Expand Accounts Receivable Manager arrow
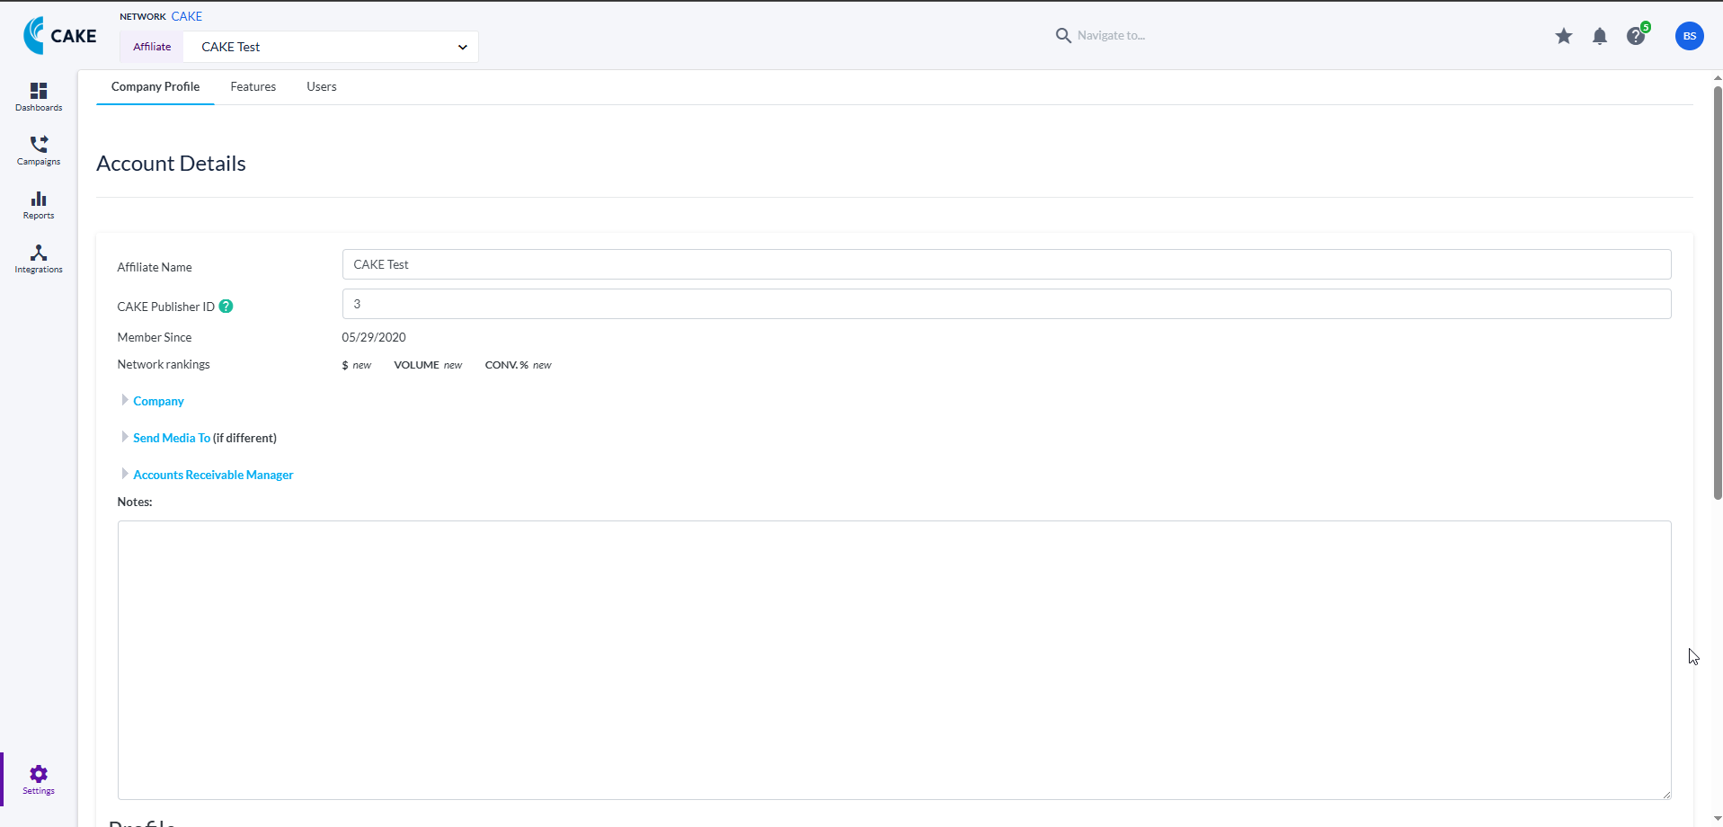1723x827 pixels. tap(125, 474)
